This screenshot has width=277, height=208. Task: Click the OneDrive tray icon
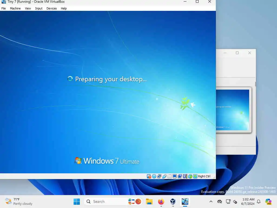220,201
